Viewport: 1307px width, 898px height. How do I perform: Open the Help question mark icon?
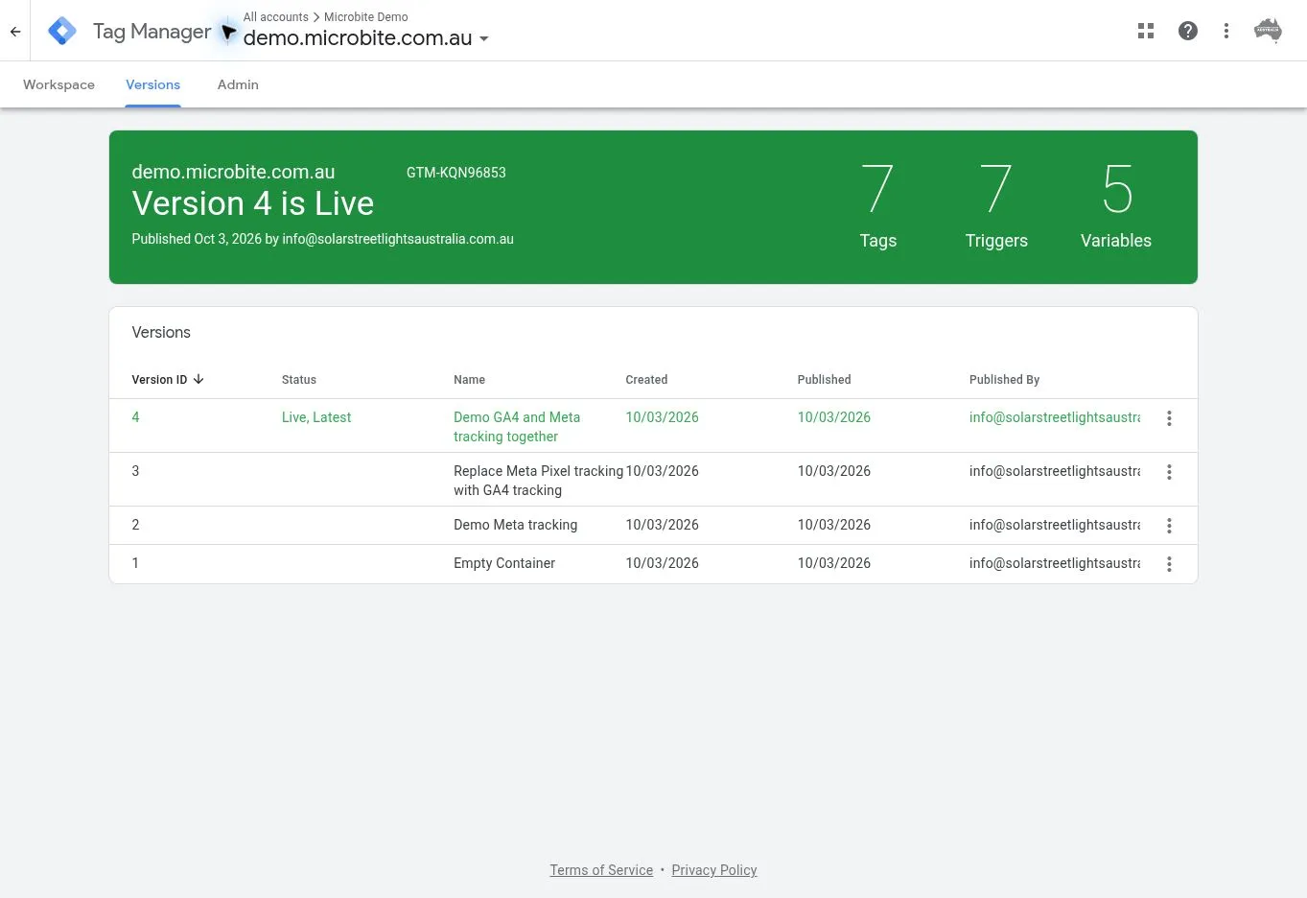point(1188,31)
